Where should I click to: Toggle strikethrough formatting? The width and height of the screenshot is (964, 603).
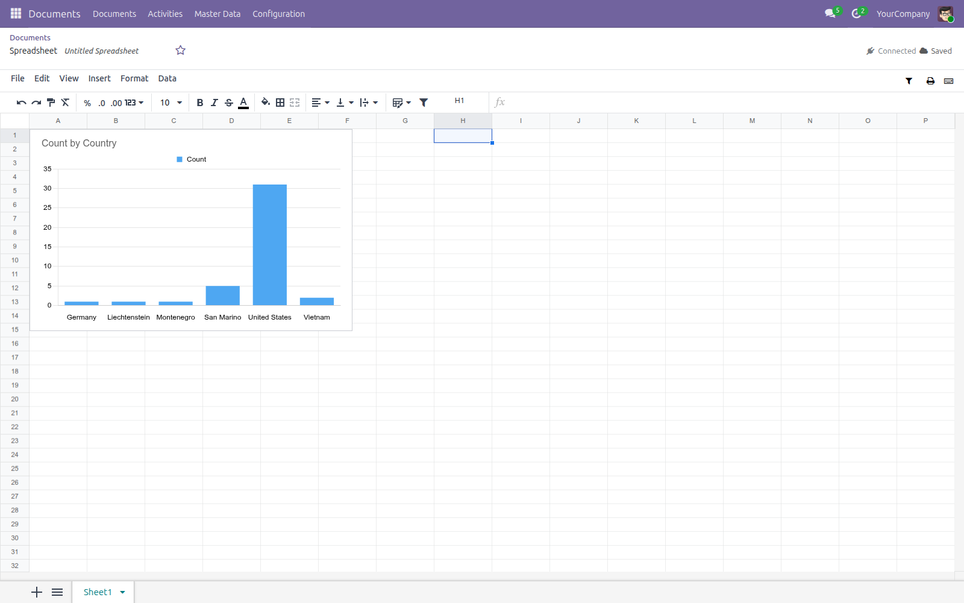[229, 103]
